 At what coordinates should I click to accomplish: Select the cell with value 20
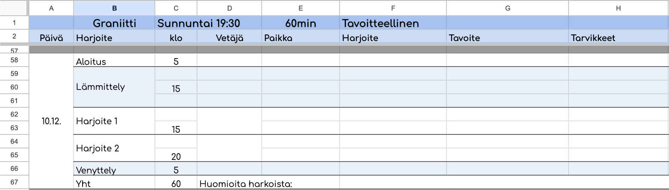176,156
